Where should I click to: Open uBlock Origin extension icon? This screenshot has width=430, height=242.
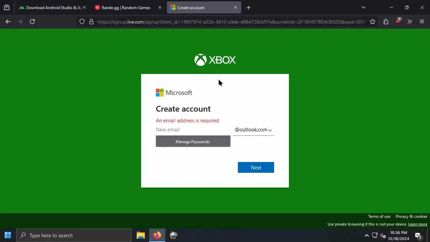click(398, 21)
